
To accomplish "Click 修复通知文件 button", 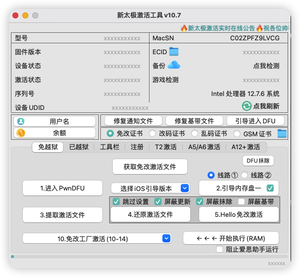I will pos(133,121).
